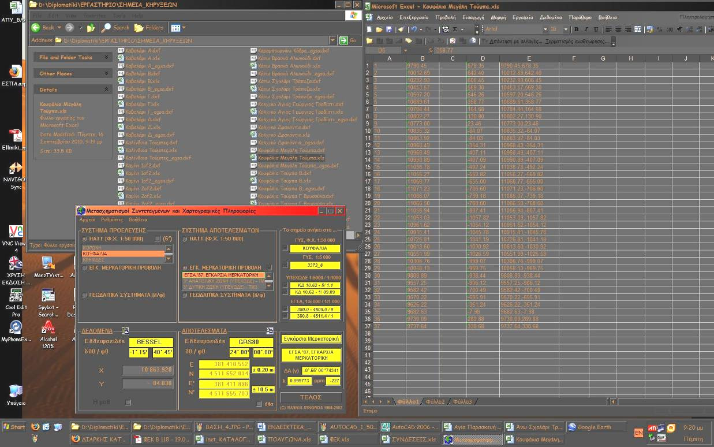Apply Underline formatting in Excel

(595, 29)
